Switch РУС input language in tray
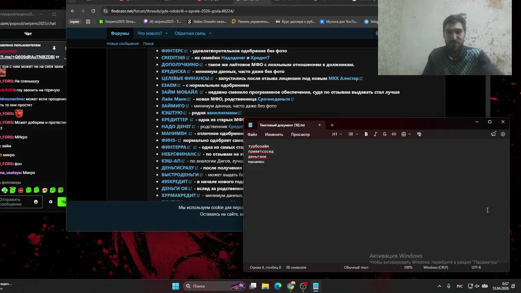Image resolution: width=521 pixels, height=293 pixels. (x=460, y=286)
